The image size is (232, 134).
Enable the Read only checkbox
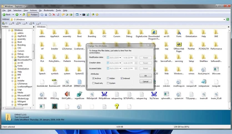pyautogui.click(x=93, y=83)
